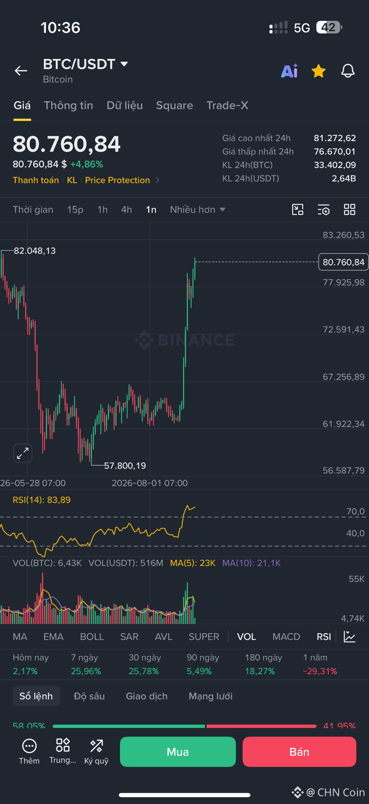
Task: Tap the 90 ngày 5,49% performance
Action: pos(203,664)
